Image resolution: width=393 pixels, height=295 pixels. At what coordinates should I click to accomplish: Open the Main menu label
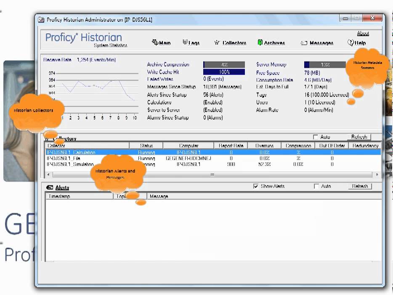click(x=165, y=43)
